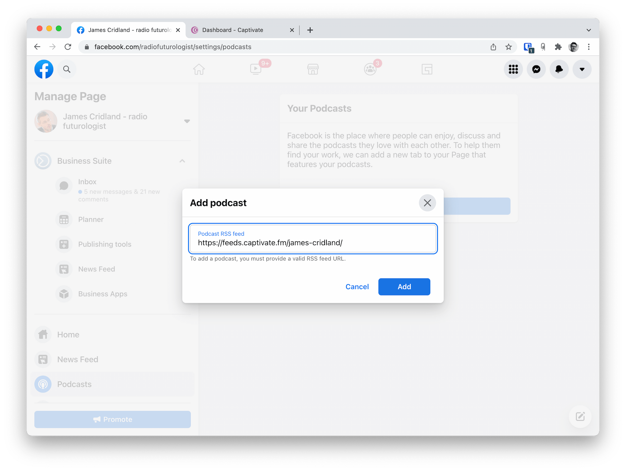
Task: Click the Add button to submit RSS feed
Action: click(404, 286)
